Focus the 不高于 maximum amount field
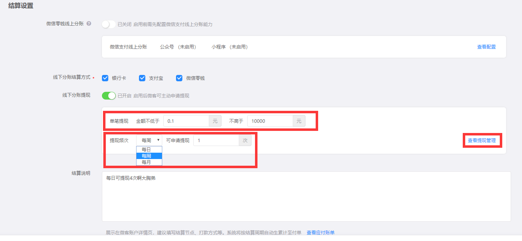 270,121
